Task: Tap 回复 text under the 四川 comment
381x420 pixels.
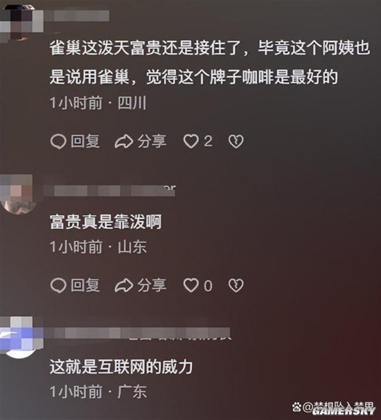Action: [85, 141]
